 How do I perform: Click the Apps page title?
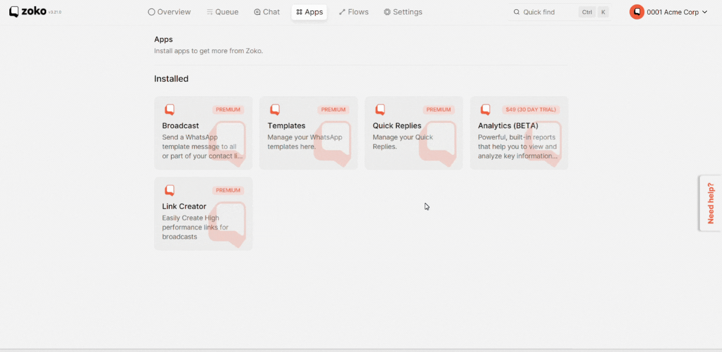point(163,40)
